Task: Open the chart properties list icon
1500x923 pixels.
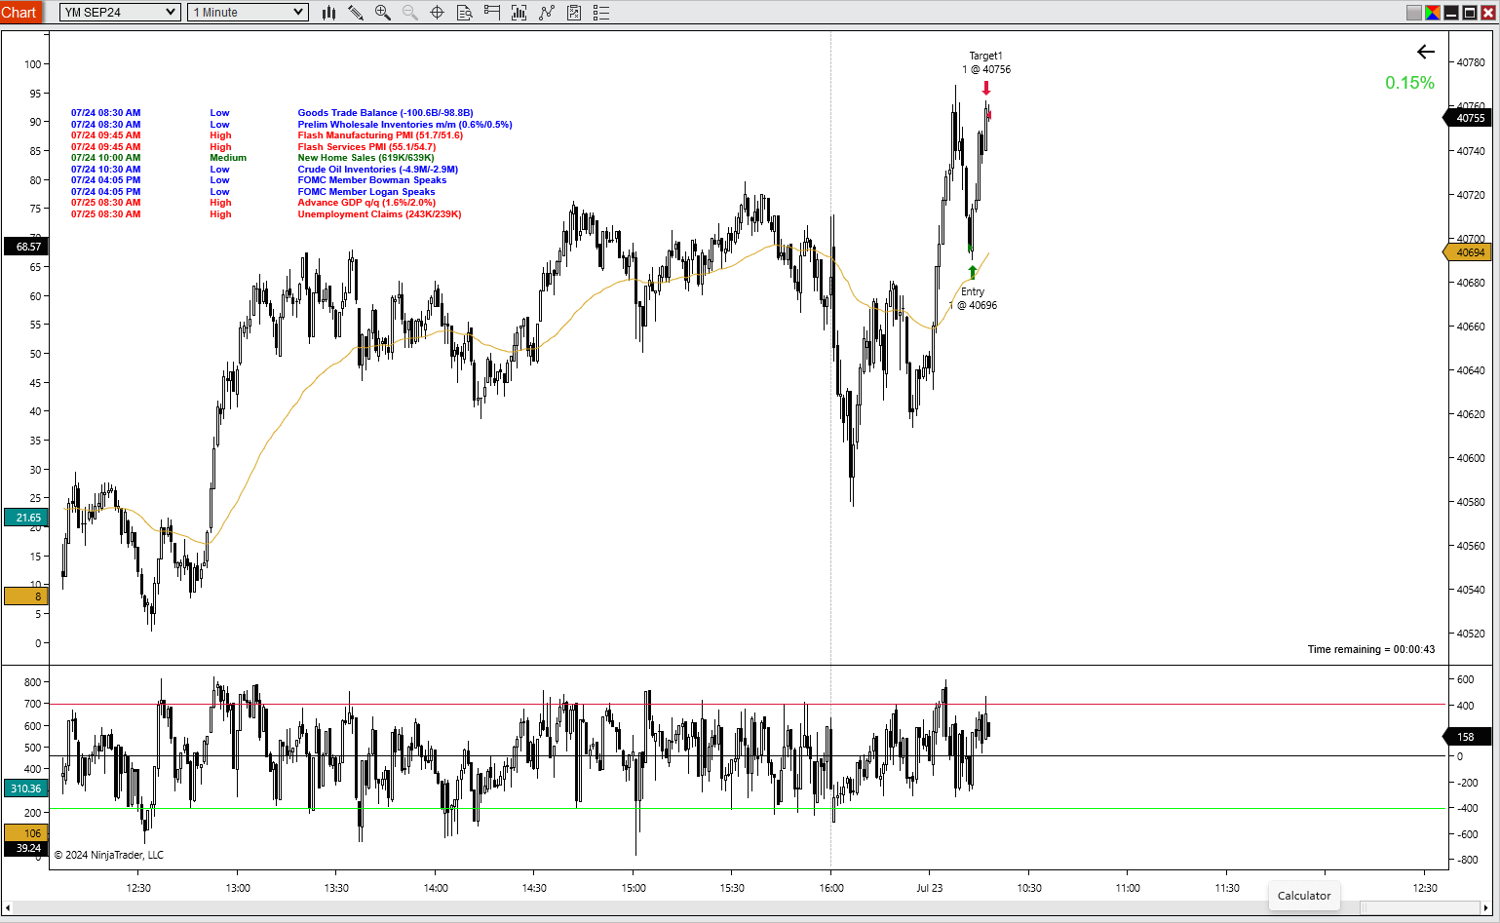Action: 601,13
